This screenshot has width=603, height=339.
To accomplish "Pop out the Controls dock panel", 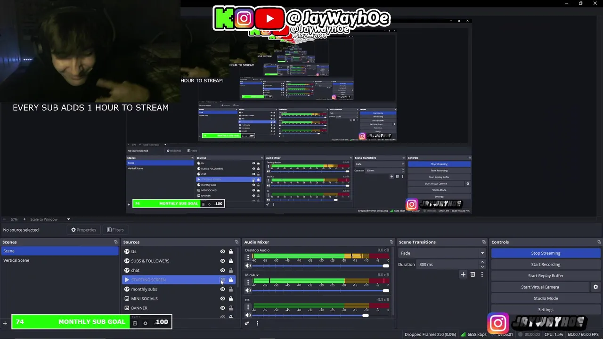I will click(x=598, y=242).
